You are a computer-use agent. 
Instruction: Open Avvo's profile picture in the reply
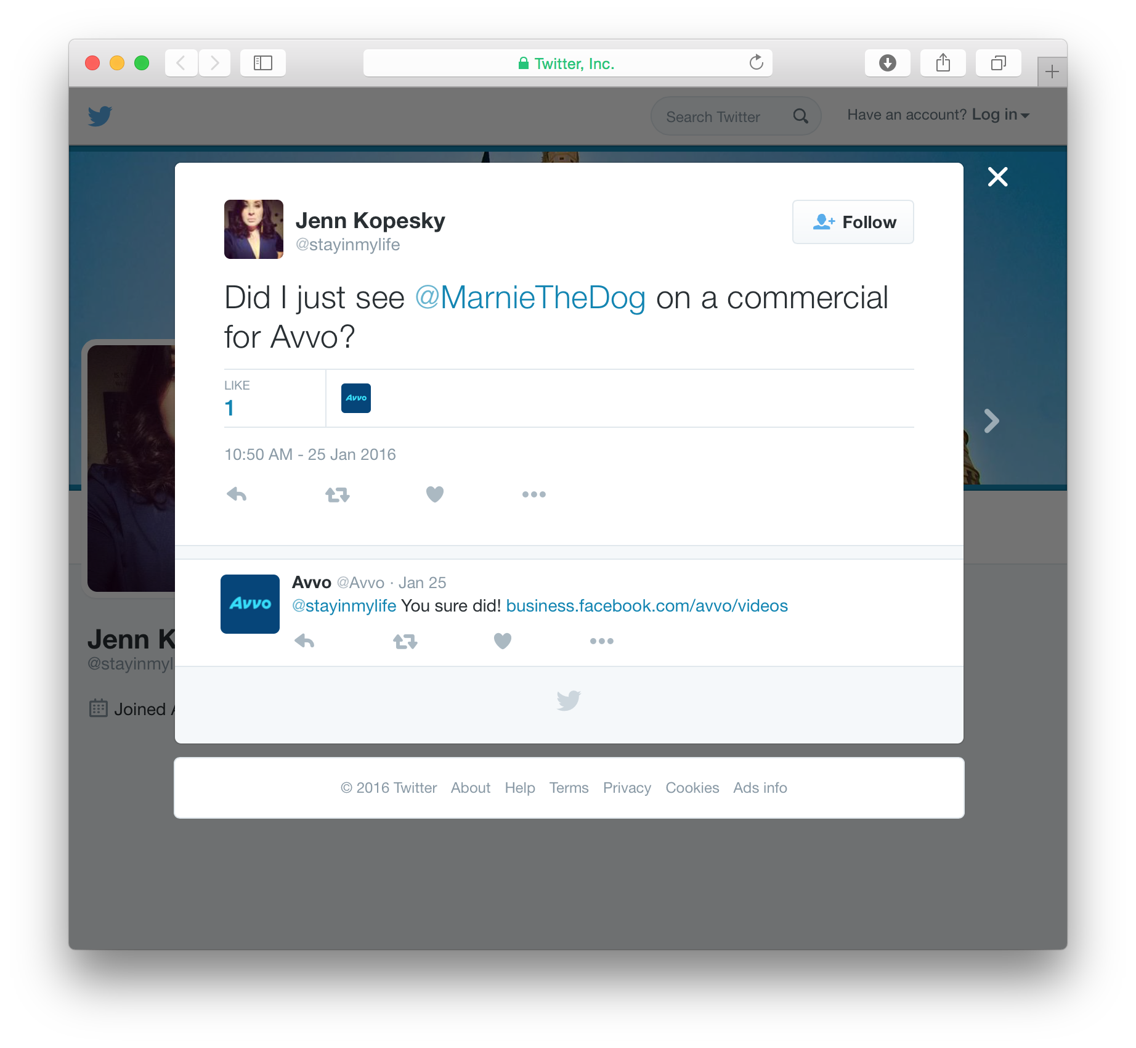coord(250,604)
